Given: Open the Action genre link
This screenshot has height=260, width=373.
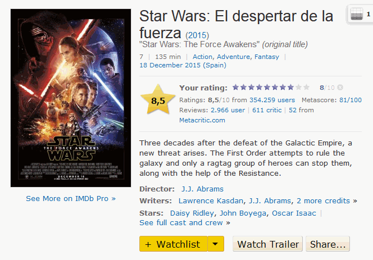Looking at the screenshot, I should tap(202, 57).
